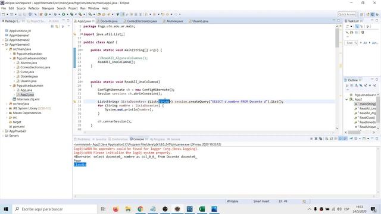Screen dimensions: 381x214
Task: Open hibernate.cfg.xml in Package Explorer
Action: click(x=28, y=99)
